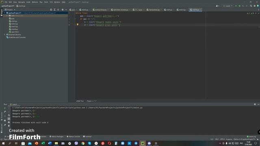Click the Debug bug icon in toolbar
The image size is (260, 146).
point(239,6)
